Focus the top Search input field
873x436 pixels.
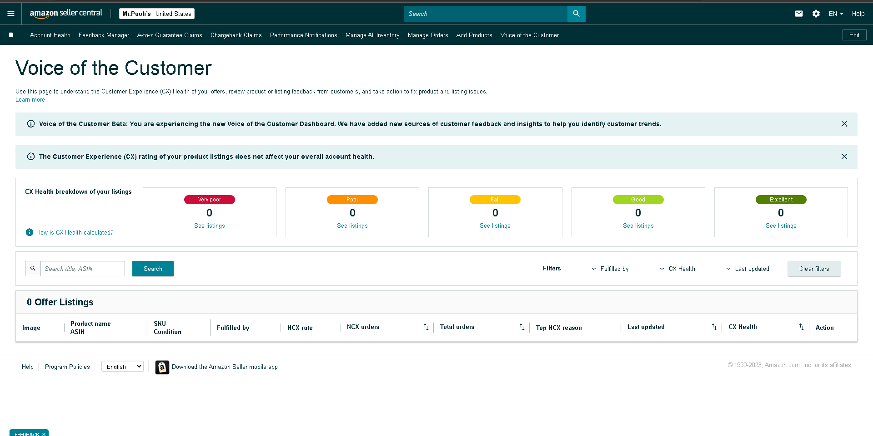[486, 14]
